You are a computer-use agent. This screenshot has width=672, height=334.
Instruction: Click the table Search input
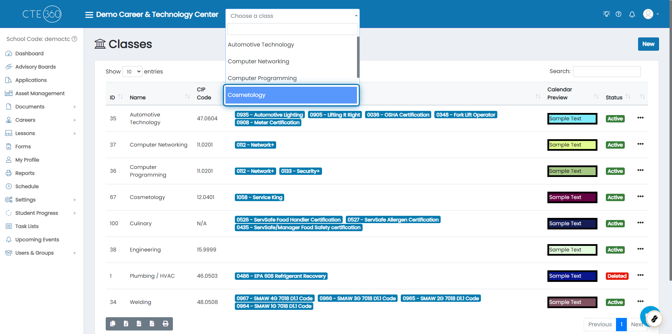tap(607, 71)
